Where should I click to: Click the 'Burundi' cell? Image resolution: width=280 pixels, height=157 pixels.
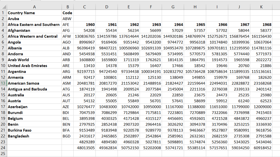point(34,113)
